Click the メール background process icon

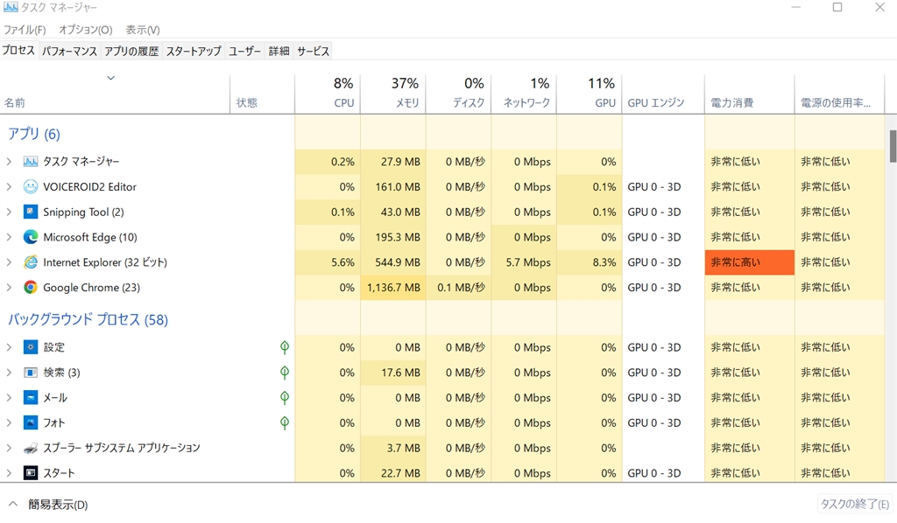click(x=31, y=398)
